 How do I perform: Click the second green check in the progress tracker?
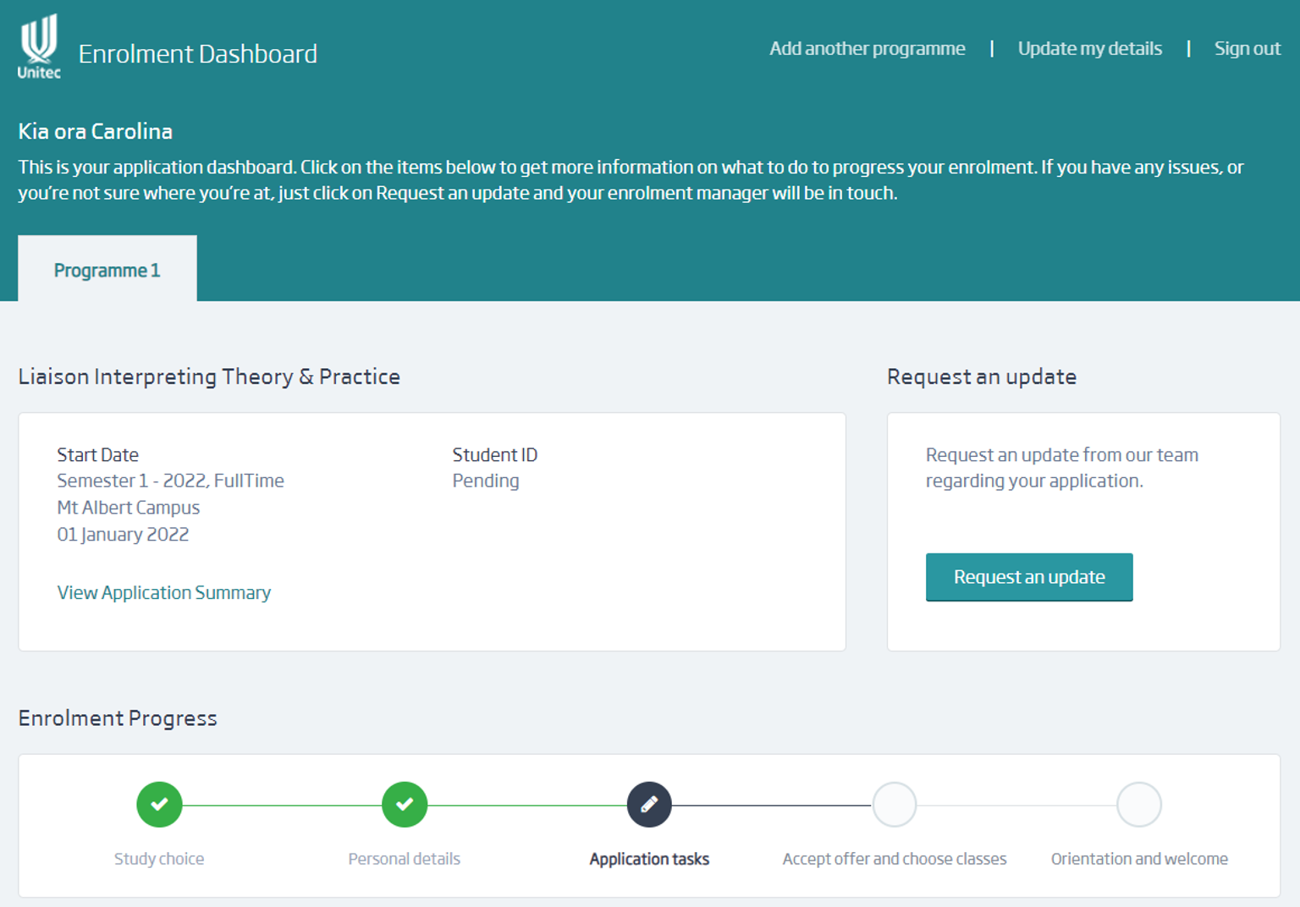coord(404,805)
